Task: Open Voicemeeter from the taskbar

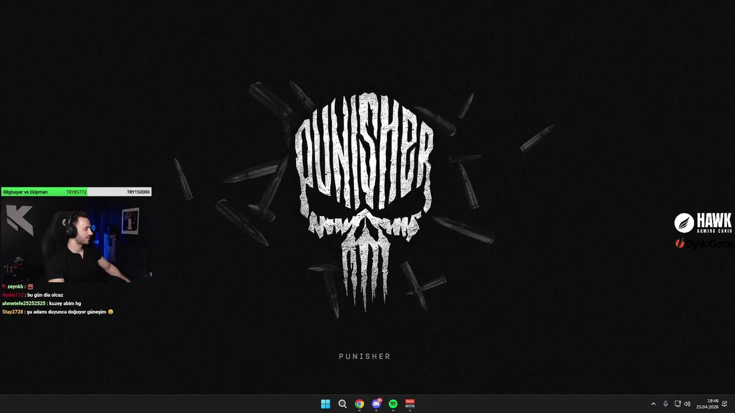Action: [x=410, y=404]
